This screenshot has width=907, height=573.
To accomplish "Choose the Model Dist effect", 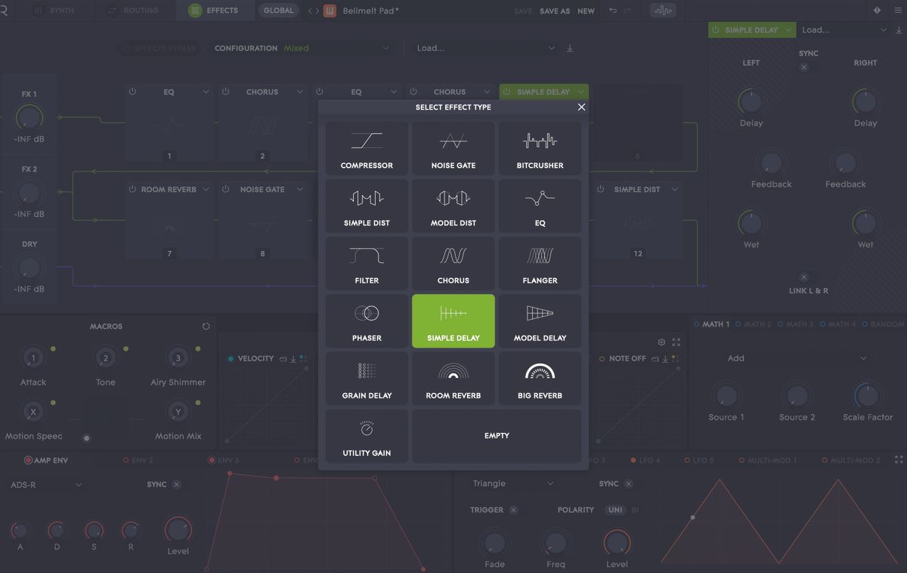I will 453,206.
